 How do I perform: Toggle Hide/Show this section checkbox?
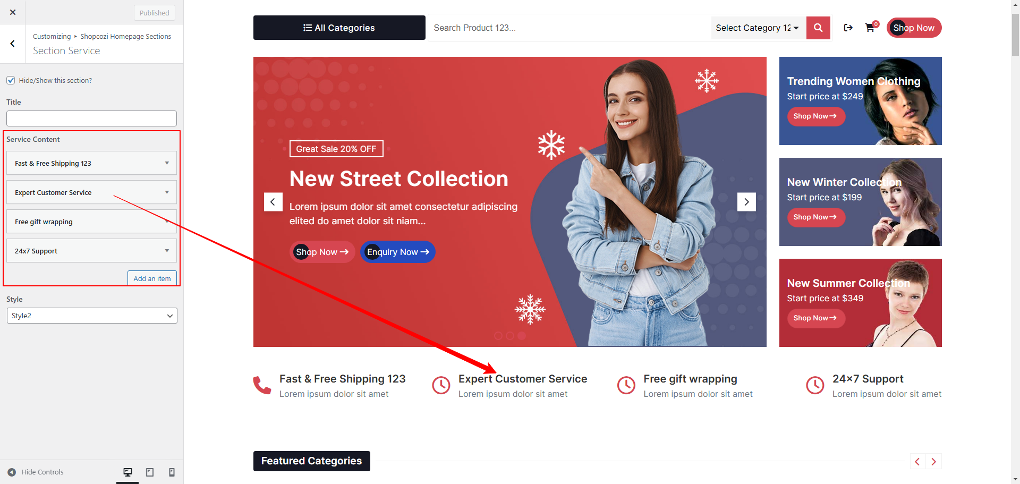pyautogui.click(x=11, y=80)
